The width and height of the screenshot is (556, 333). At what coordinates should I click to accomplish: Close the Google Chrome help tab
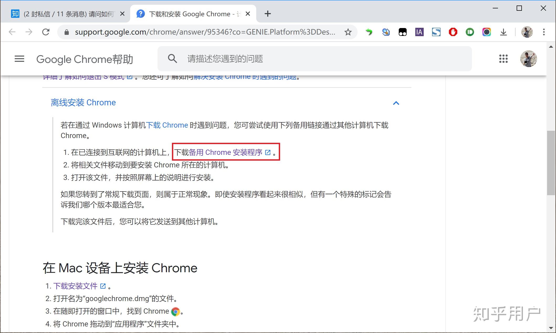(x=248, y=14)
